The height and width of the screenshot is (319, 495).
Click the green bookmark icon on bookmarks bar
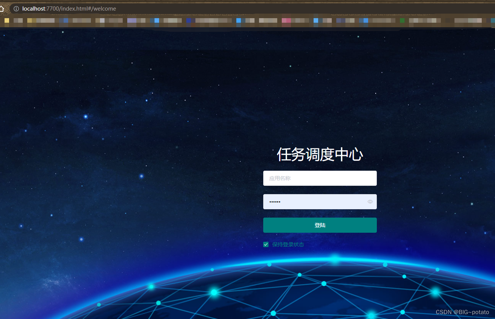tap(402, 20)
